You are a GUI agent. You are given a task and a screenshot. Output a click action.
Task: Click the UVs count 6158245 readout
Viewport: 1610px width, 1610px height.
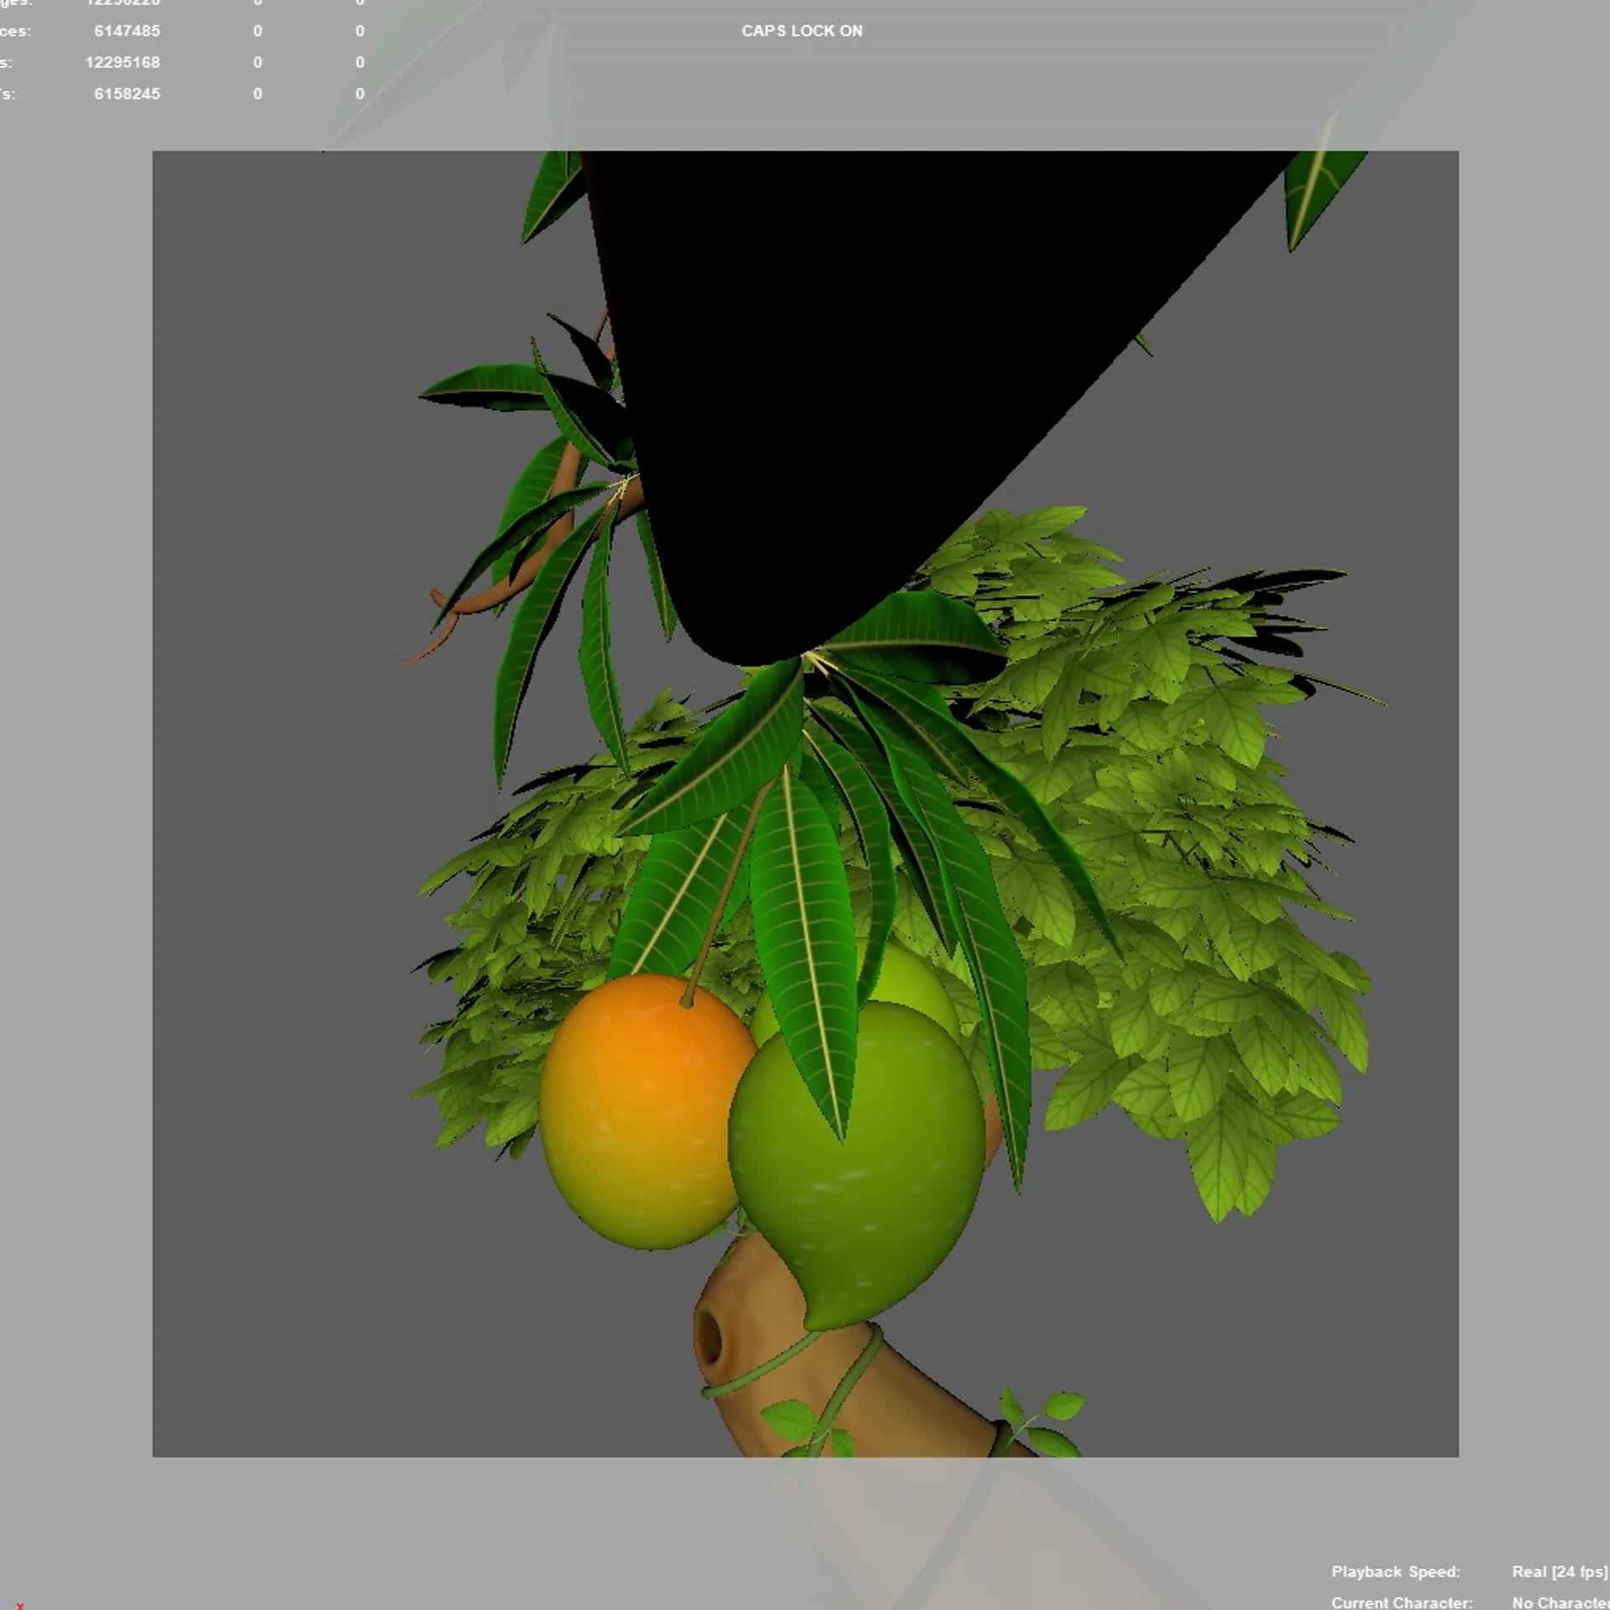point(128,94)
